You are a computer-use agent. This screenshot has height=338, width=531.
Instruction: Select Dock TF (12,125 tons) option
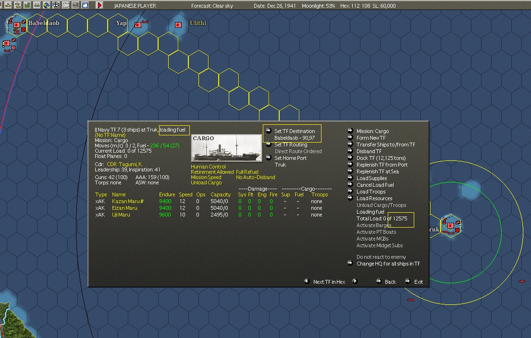click(x=381, y=158)
